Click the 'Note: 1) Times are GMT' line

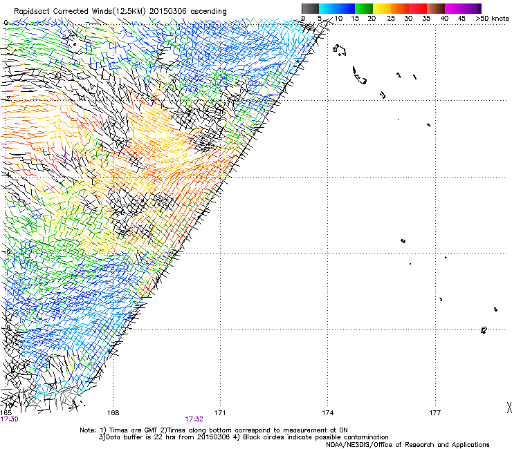click(x=214, y=430)
